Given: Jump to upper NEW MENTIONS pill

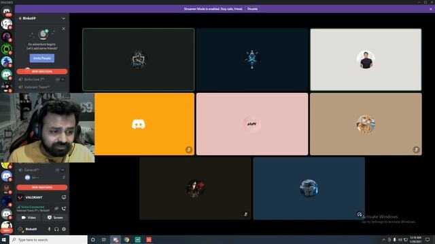Looking at the screenshot, I should (x=42, y=71).
